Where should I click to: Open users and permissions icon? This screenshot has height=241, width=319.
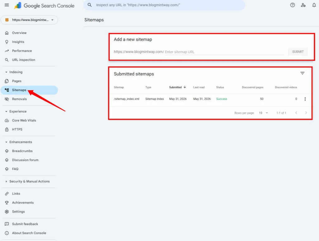[x=303, y=5]
